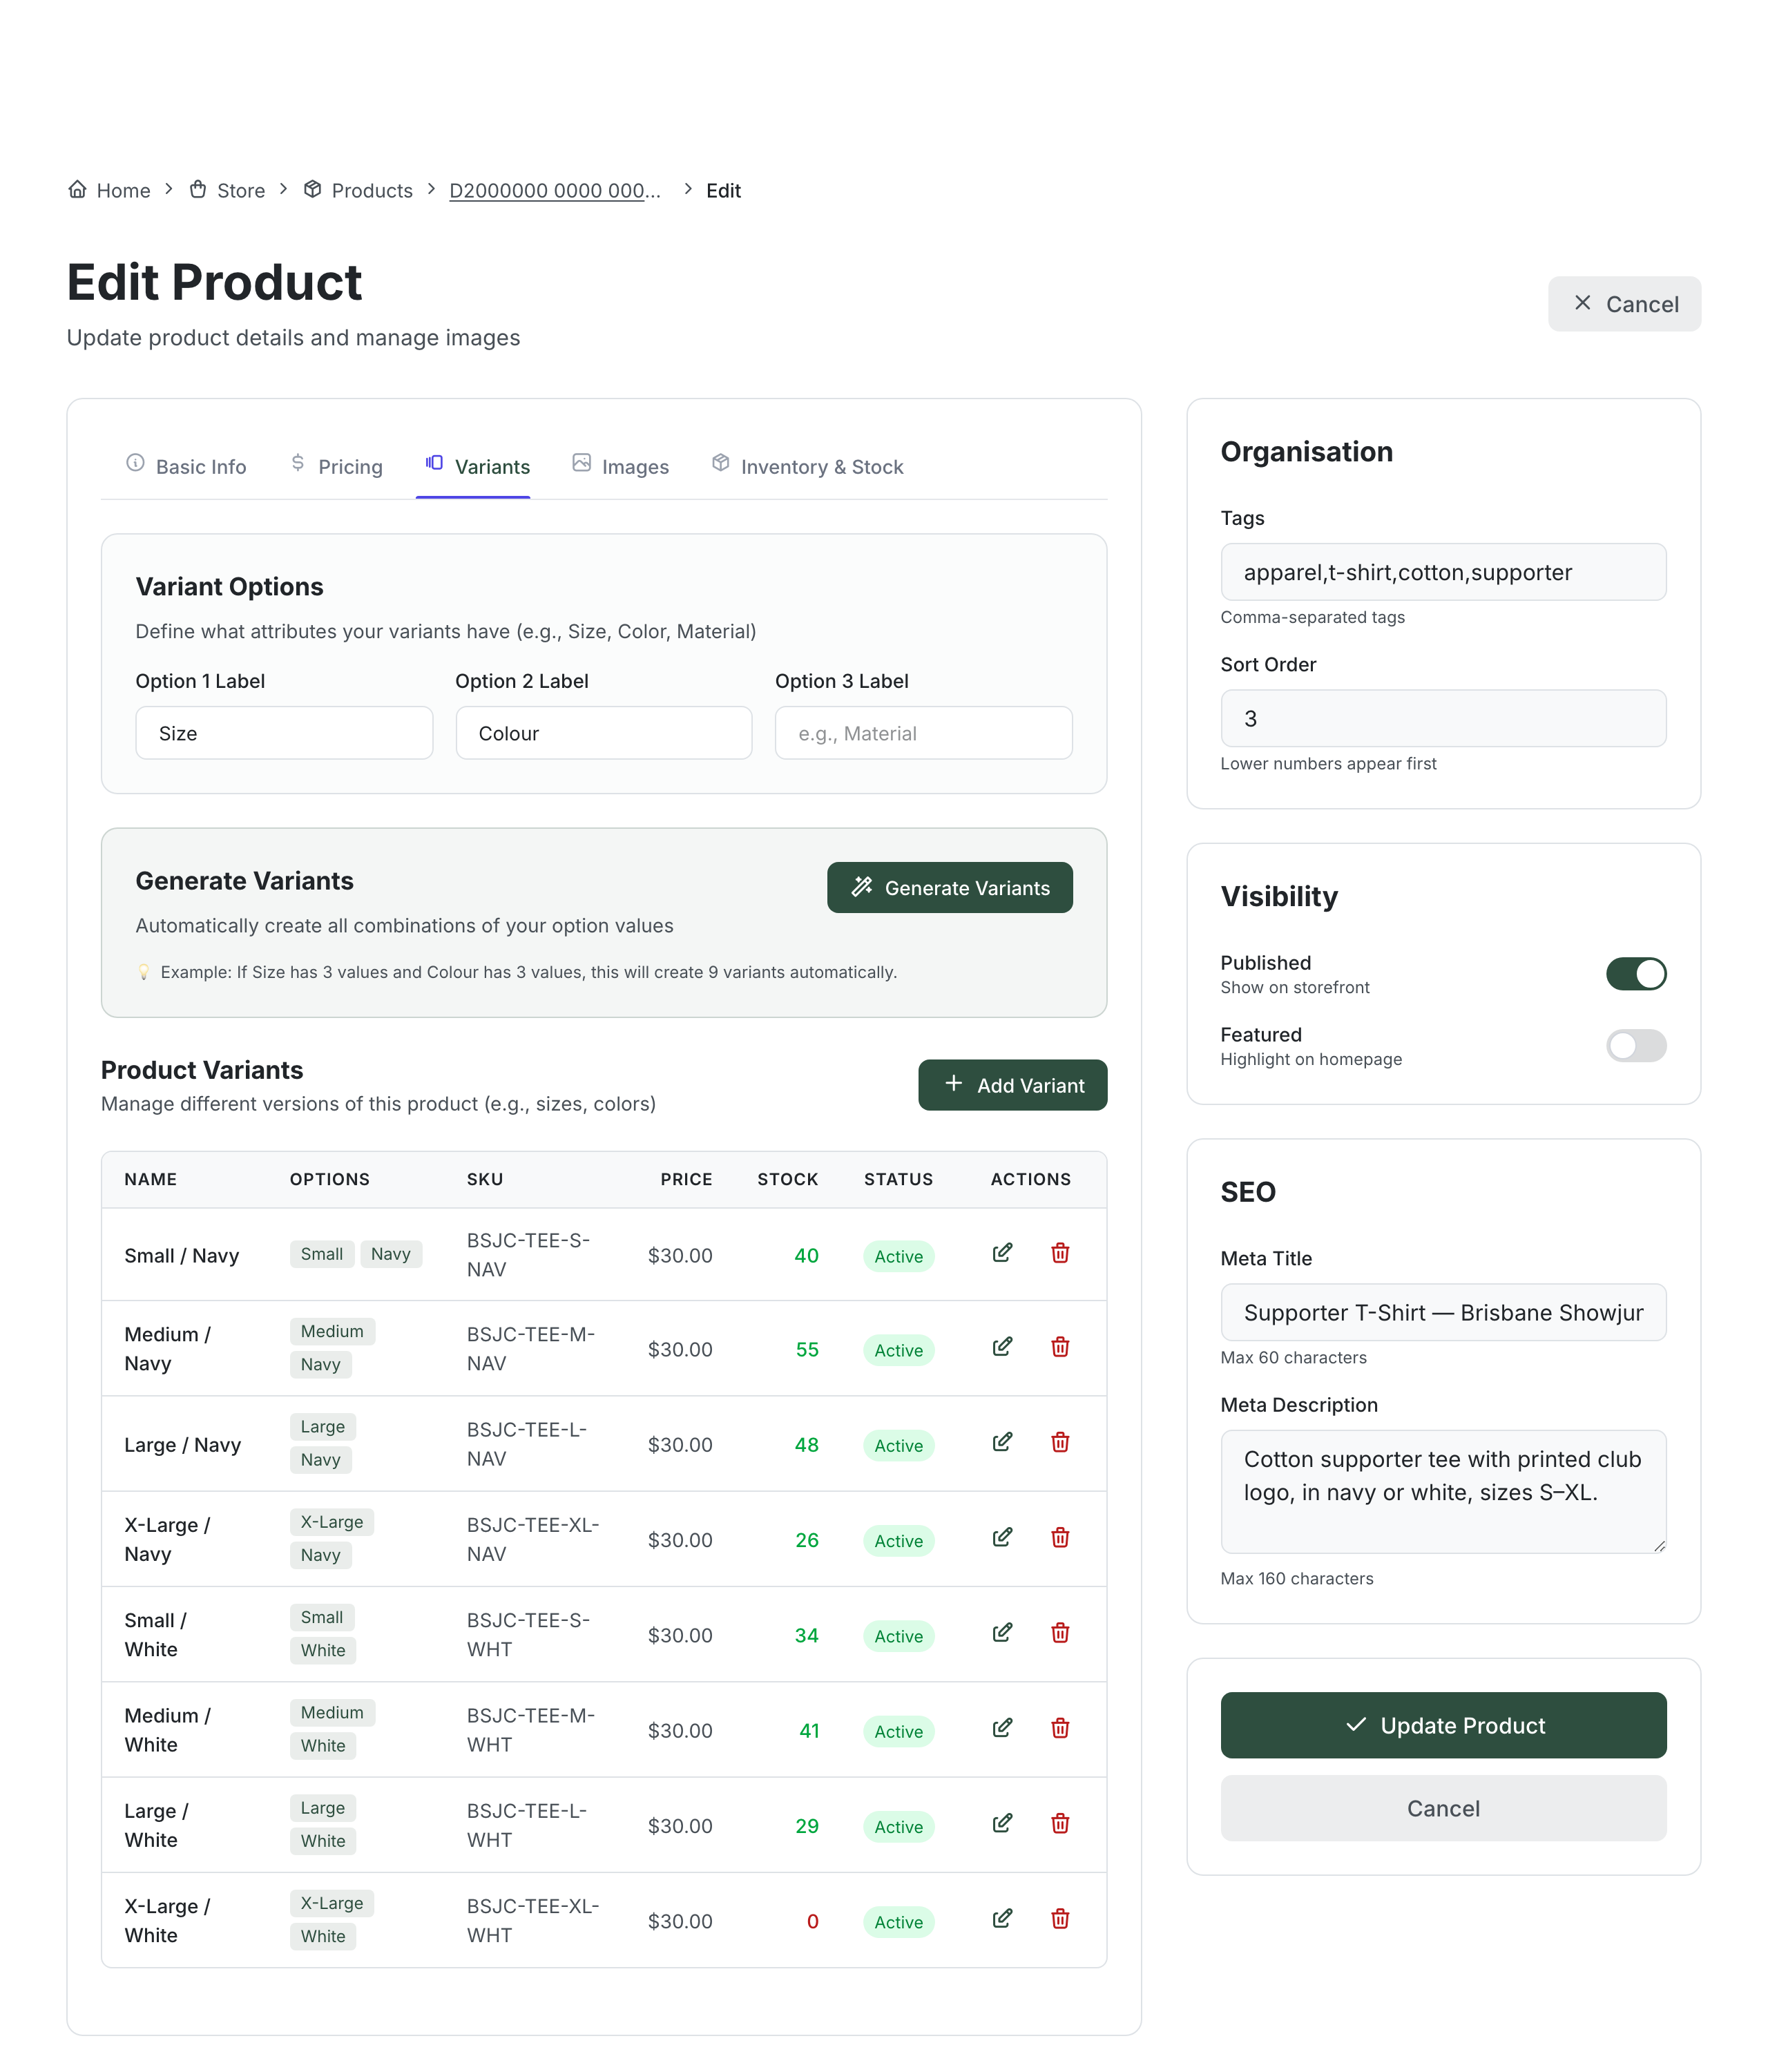Edit the Small / Navy variant
The width and height of the screenshot is (1768, 2072).
tap(1002, 1253)
